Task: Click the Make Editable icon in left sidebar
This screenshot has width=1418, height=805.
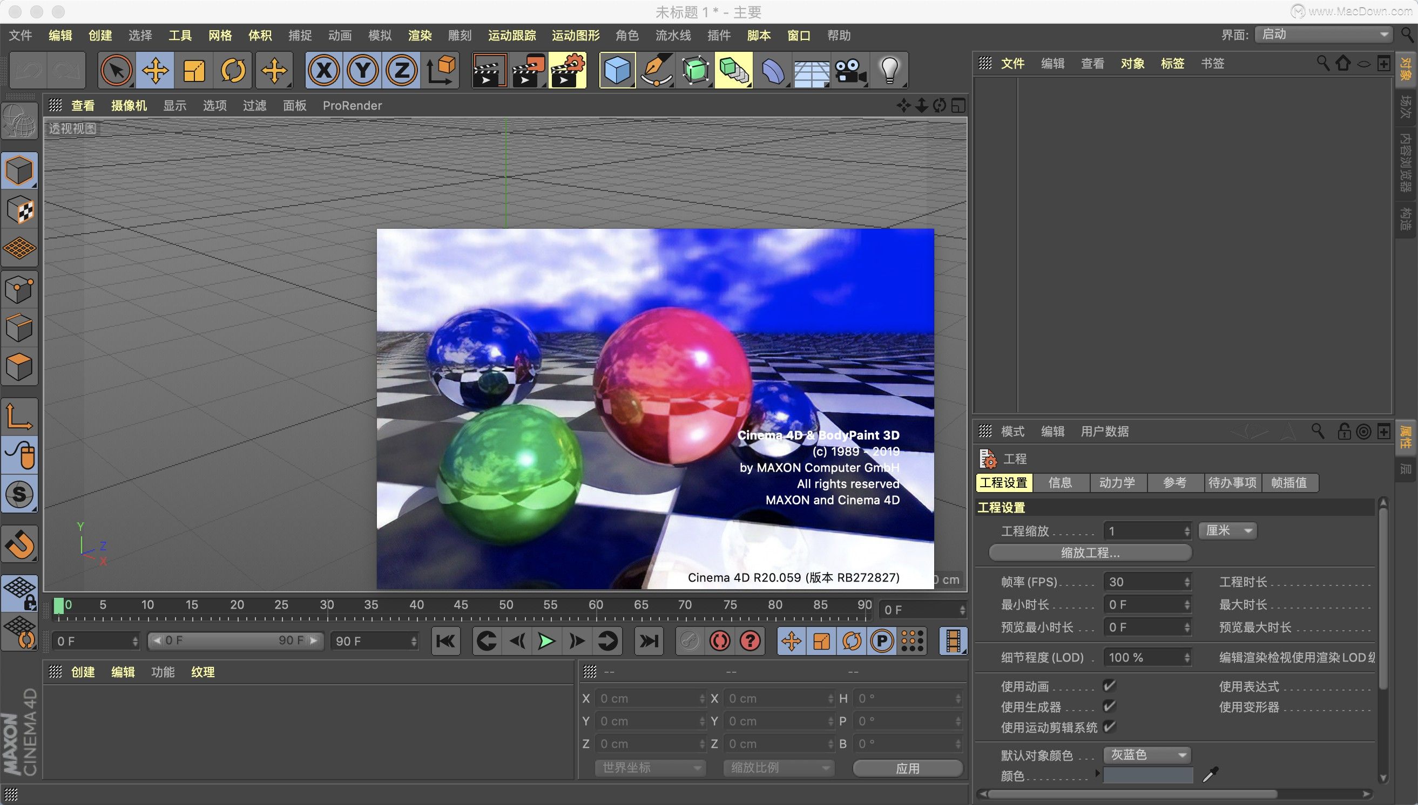Action: pos(19,121)
